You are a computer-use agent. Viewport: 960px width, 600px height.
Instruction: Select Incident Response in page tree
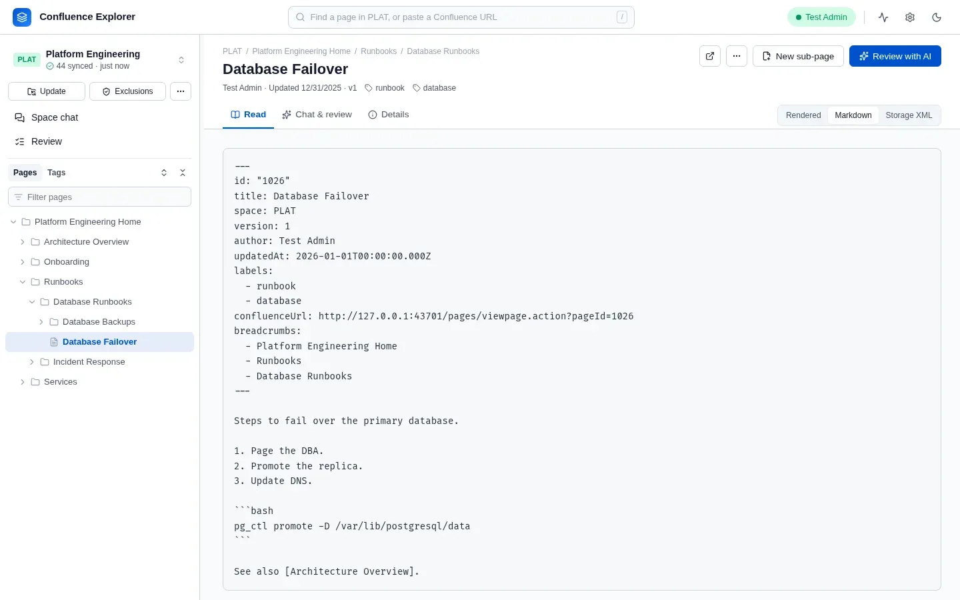pyautogui.click(x=89, y=362)
